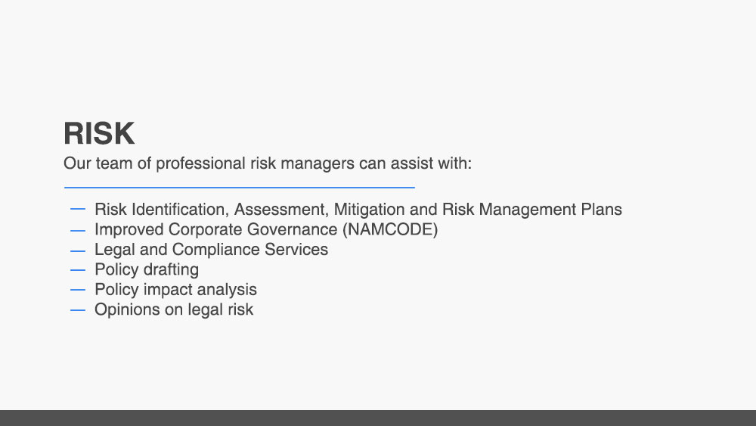Viewport: 756px width, 426px height.
Task: Select the Policy drafting bullet text
Action: point(147,269)
